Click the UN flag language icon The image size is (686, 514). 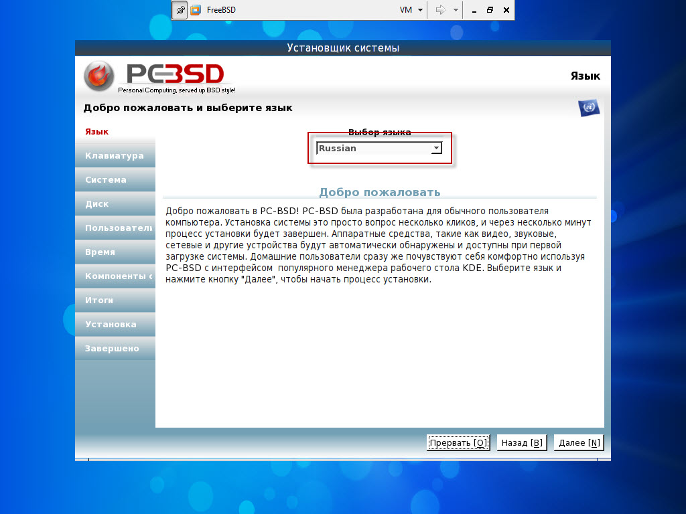tap(589, 108)
